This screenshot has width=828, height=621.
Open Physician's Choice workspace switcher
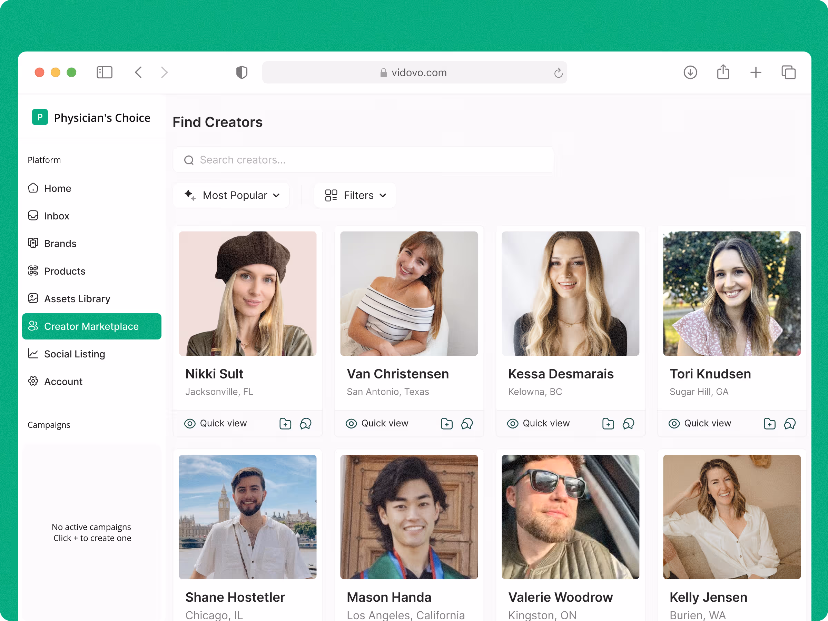91,118
